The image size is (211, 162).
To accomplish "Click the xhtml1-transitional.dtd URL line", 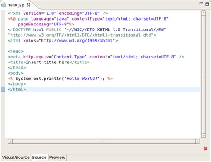I will click(82, 35).
